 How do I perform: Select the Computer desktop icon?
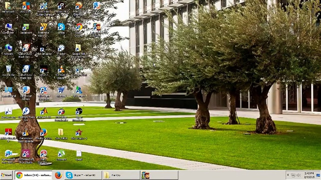tap(8, 28)
